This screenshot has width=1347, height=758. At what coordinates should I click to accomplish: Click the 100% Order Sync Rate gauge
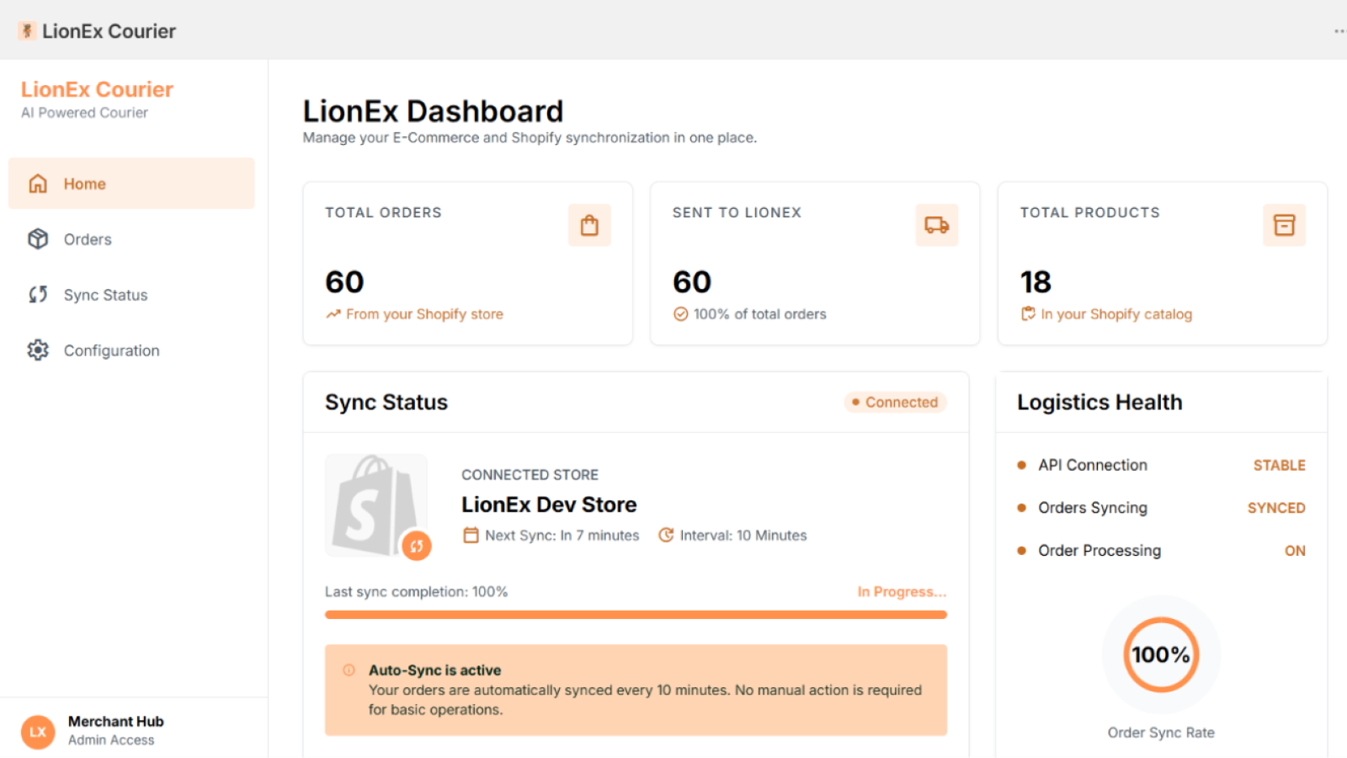point(1161,654)
